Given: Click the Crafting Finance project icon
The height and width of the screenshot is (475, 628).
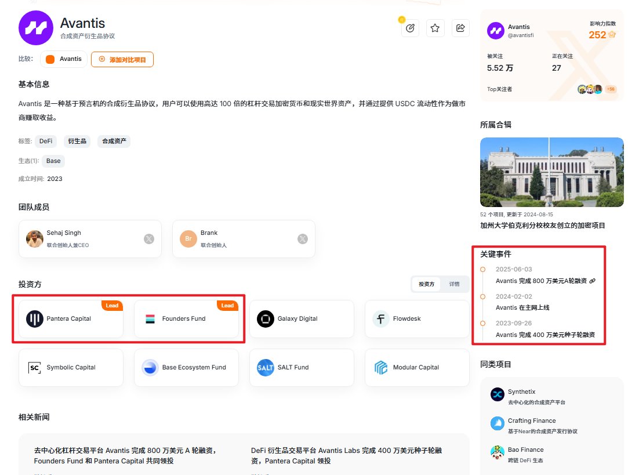Looking at the screenshot, I should 498,423.
